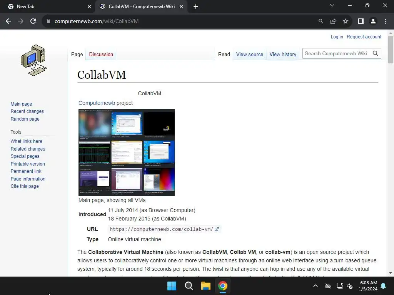This screenshot has width=394, height=295.
Task: Open the notifications bell icon
Action: (x=384, y=286)
